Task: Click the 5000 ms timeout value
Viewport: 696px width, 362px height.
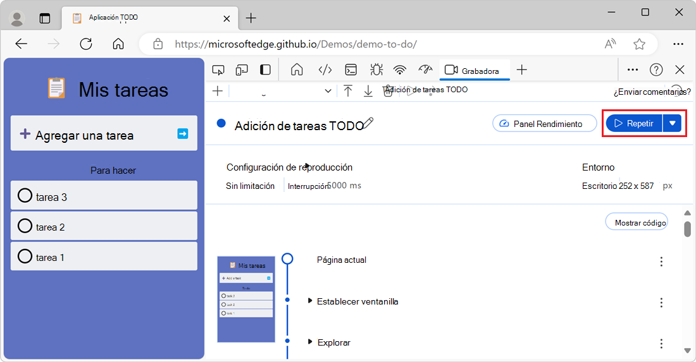Action: [x=344, y=186]
